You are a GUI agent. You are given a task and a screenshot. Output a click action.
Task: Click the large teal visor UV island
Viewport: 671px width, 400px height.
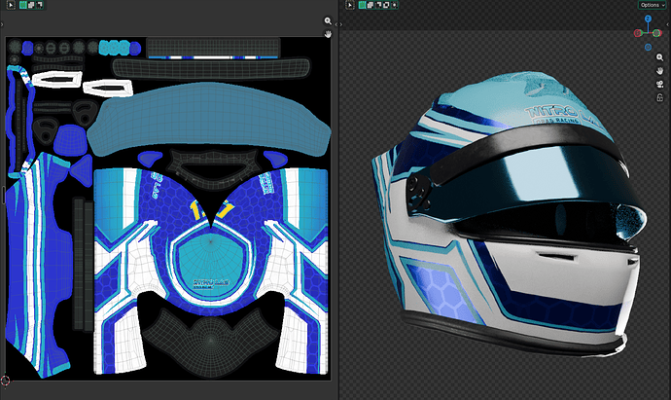tap(209, 119)
